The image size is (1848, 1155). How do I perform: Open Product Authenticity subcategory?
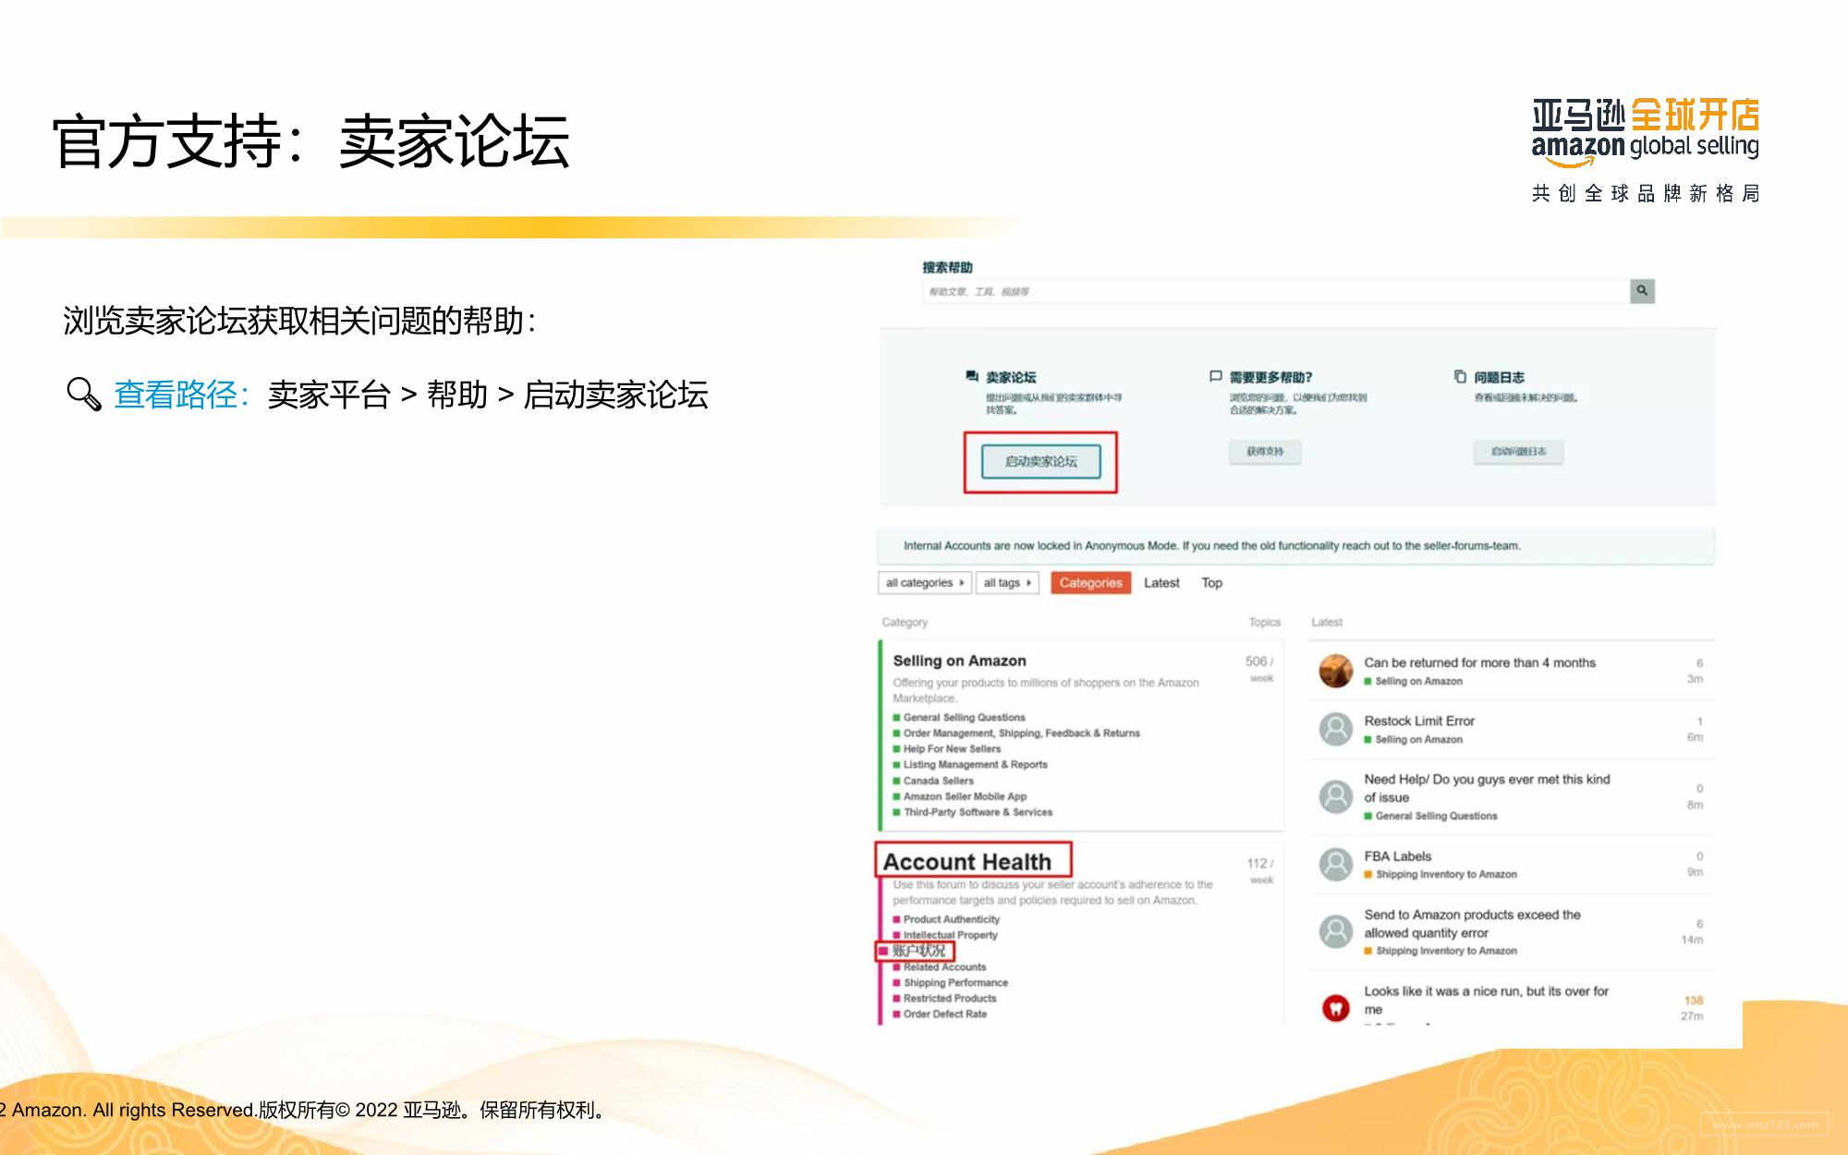click(951, 919)
